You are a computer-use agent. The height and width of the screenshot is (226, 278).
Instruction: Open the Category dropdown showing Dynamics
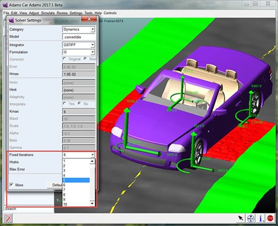point(79,29)
